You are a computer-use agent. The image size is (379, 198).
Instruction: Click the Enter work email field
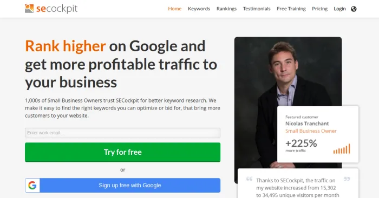pos(122,133)
